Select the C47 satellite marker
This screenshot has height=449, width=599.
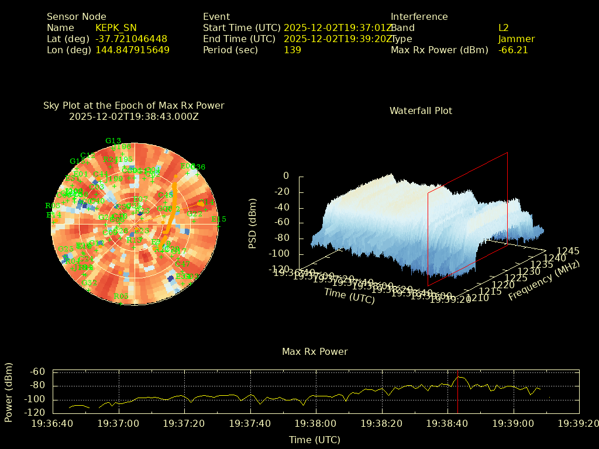click(x=181, y=263)
